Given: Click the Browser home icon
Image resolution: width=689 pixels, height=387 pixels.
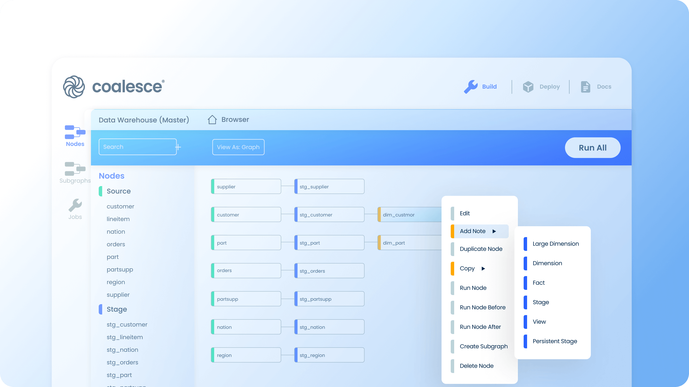Looking at the screenshot, I should click(212, 120).
